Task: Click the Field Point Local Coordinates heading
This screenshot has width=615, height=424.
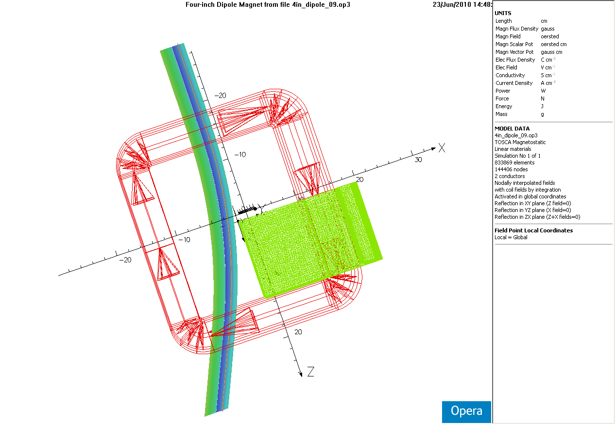Action: [533, 230]
